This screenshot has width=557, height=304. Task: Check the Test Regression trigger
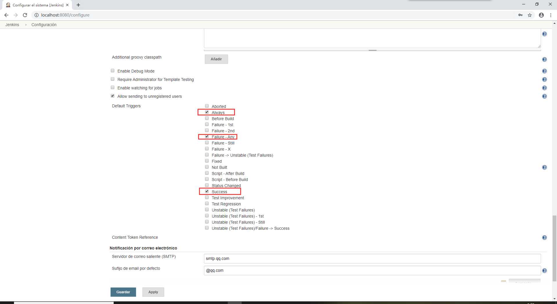pyautogui.click(x=207, y=203)
